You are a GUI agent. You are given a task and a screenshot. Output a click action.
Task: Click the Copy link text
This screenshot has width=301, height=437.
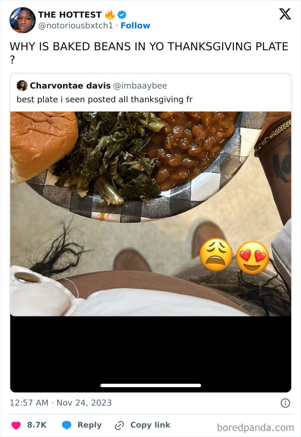coord(150,425)
